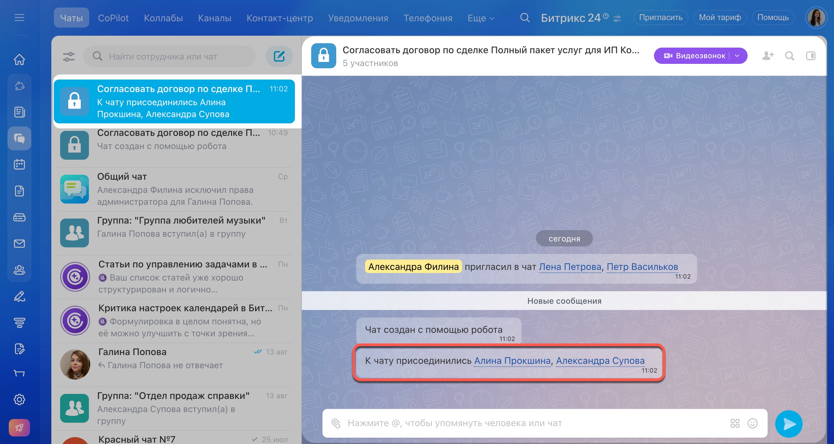The width and height of the screenshot is (834, 444).
Task: Open the CRM funnel icon in the sidebar
Action: (x=19, y=323)
